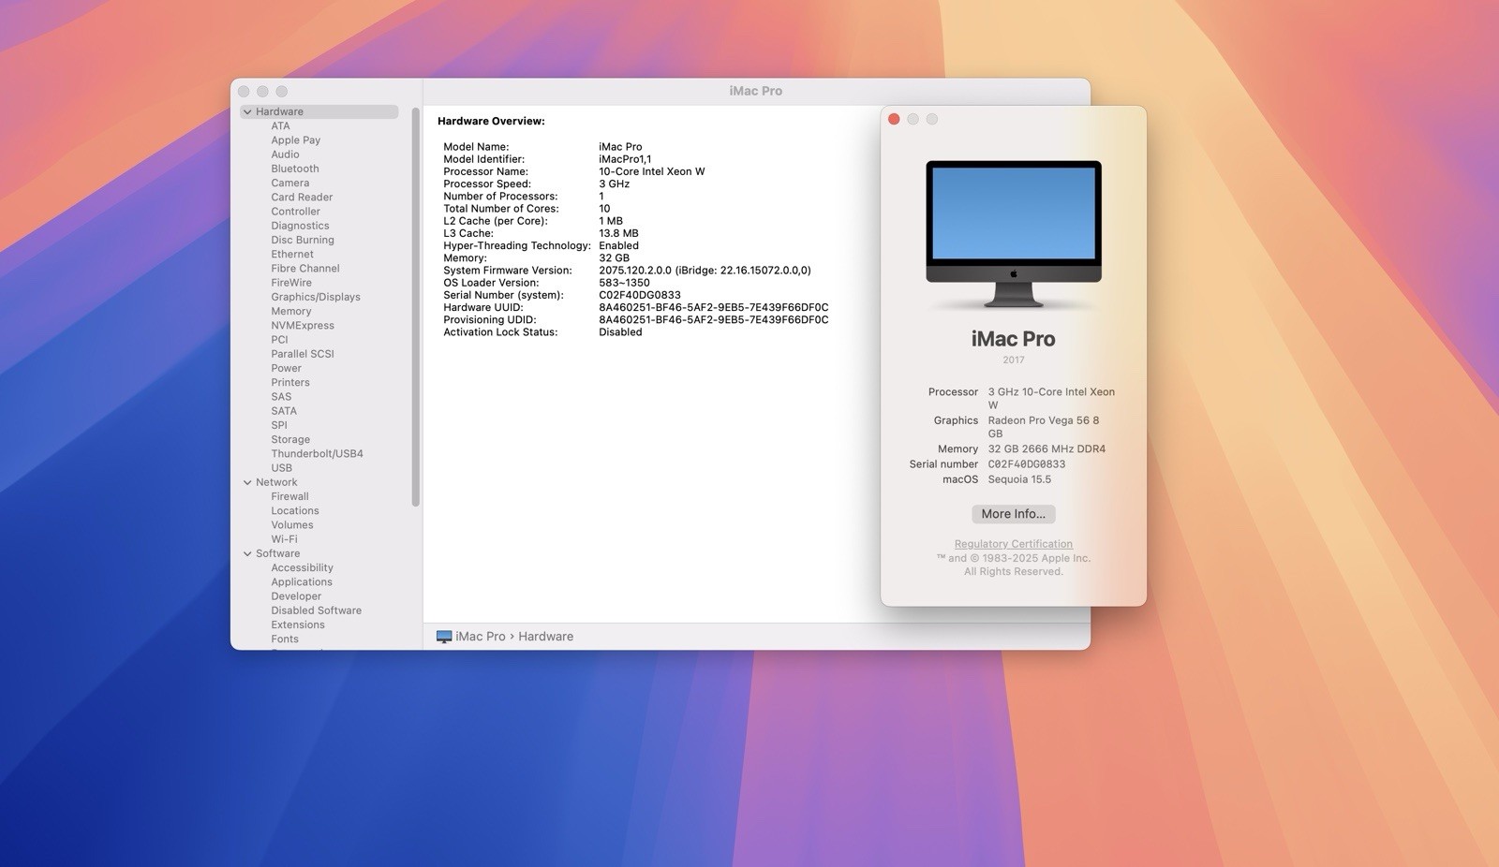Click the Radeon Pro Vega 56 graphics value

[1044, 427]
